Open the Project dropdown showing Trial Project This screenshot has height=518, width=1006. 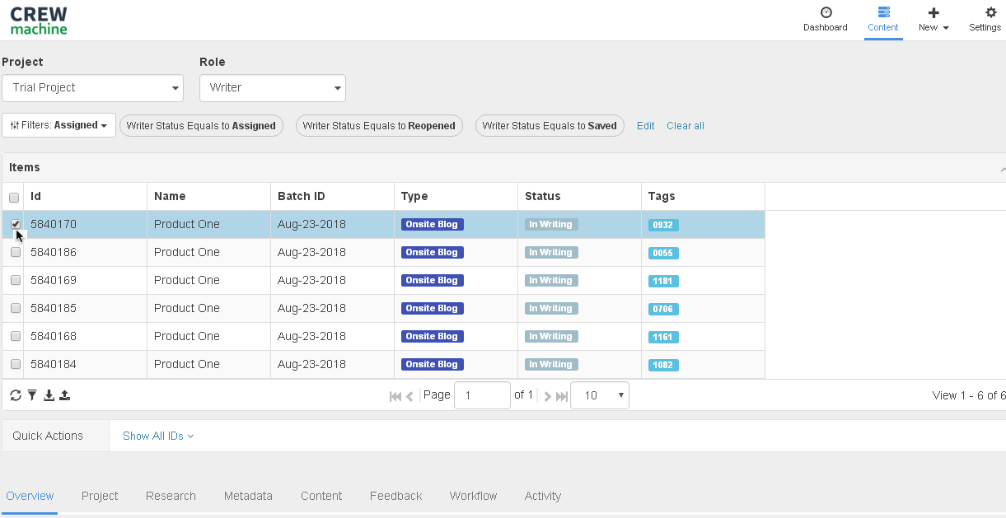click(92, 88)
